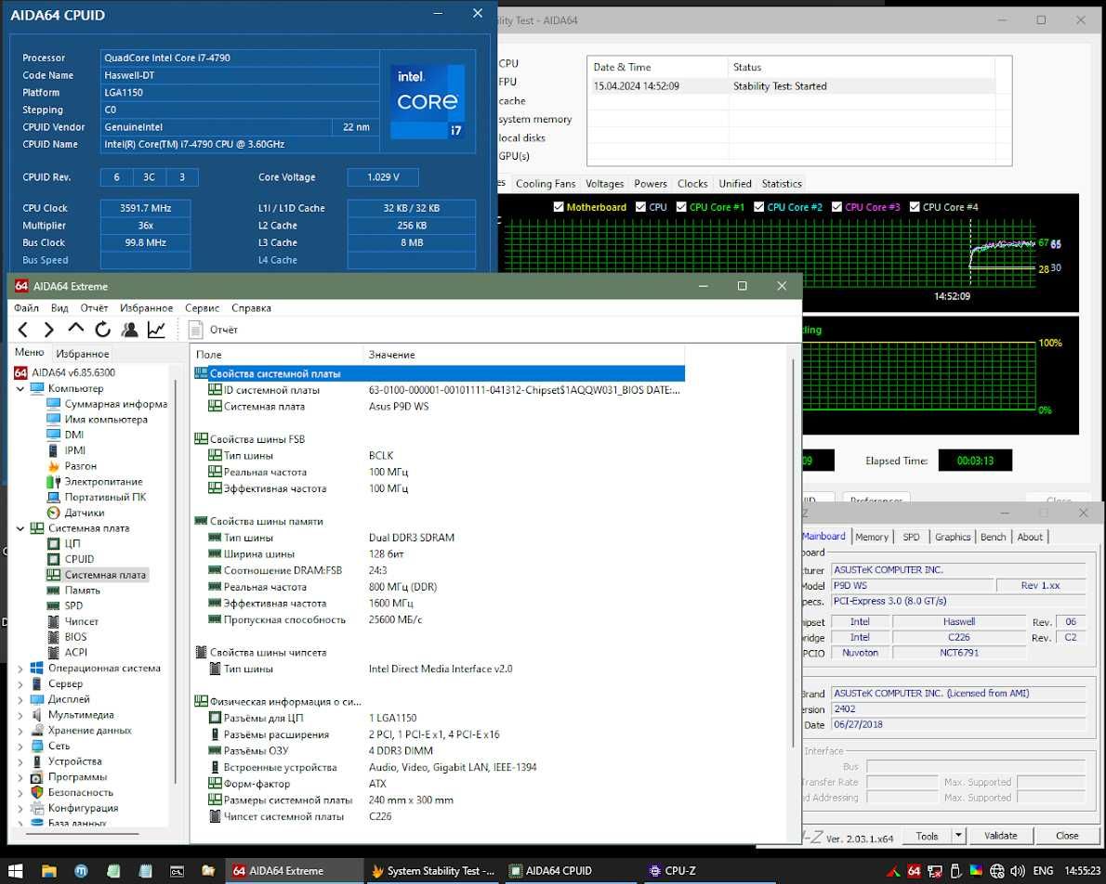Expand the Сеть tree node

(x=20, y=746)
